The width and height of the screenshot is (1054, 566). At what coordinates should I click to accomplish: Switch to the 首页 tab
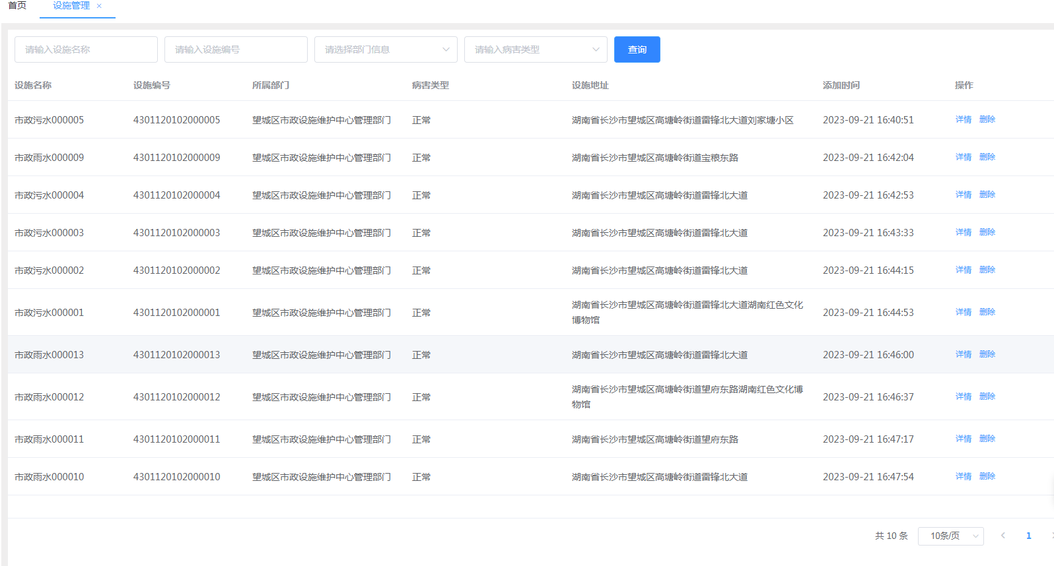(17, 6)
